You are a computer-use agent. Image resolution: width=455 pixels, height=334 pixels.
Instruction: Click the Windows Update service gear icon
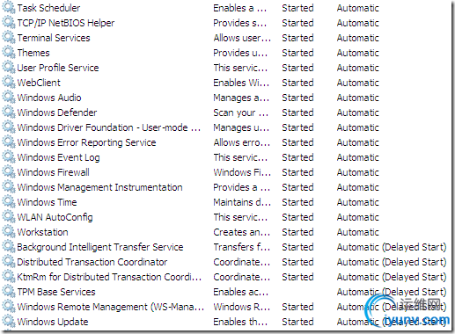point(9,322)
